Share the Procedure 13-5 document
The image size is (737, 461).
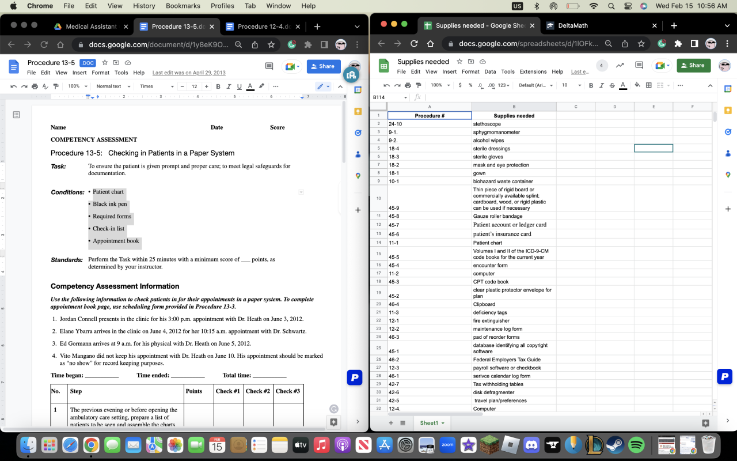tap(324, 66)
